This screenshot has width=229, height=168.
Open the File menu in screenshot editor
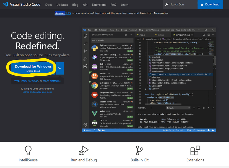click(x=90, y=30)
